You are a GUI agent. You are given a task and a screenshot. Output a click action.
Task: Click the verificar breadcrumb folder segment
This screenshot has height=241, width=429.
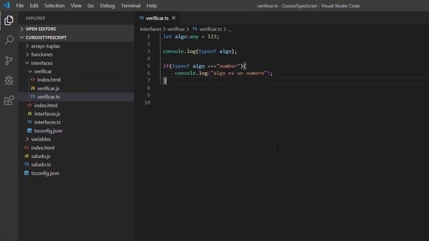click(x=176, y=29)
